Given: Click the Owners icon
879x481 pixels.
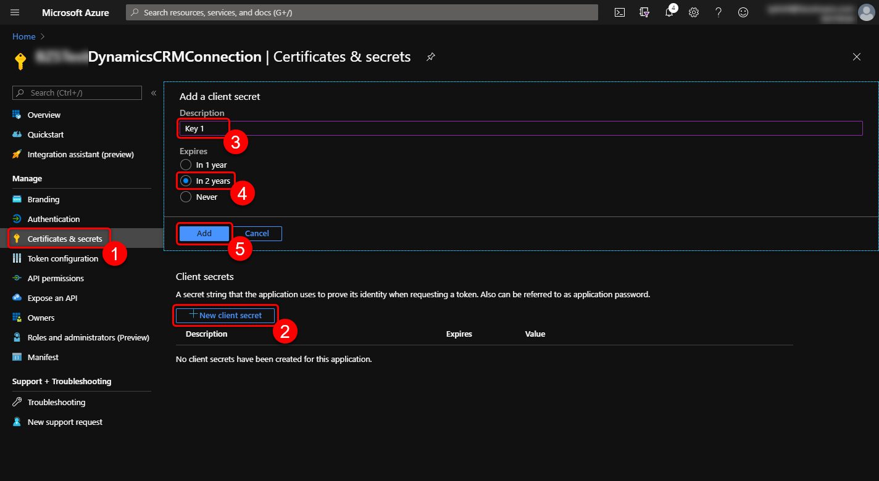Looking at the screenshot, I should [x=17, y=318].
